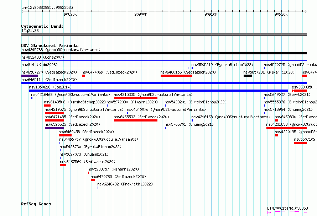Click nsv4216168 gnomAD variant label
The image size is (317, 216).
tap(231, 117)
